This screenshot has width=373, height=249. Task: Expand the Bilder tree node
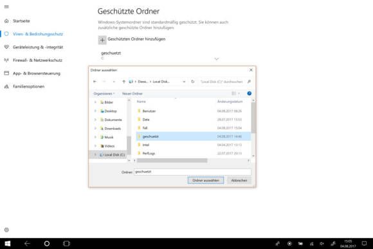point(95,102)
